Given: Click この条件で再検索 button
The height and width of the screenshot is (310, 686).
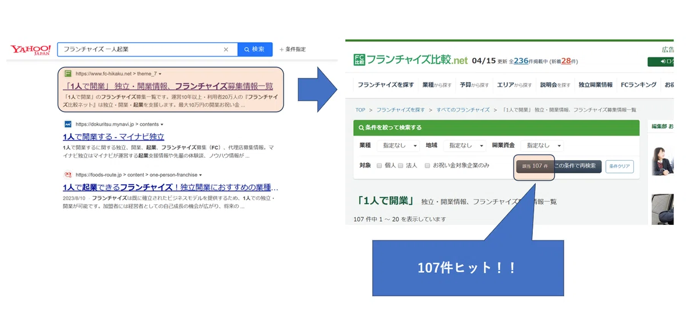Looking at the screenshot, I should [x=576, y=166].
